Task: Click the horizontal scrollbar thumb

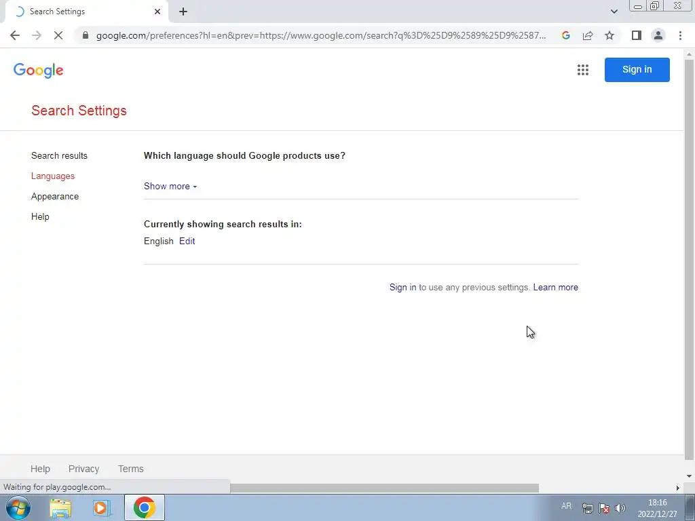Action: (384, 488)
